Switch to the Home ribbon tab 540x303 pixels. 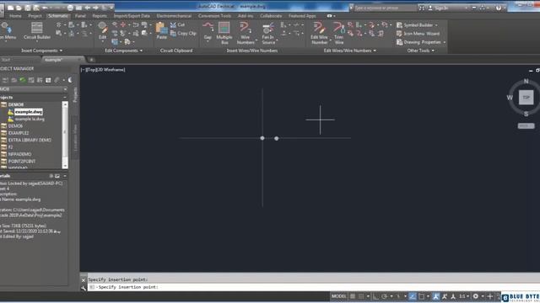(15, 16)
